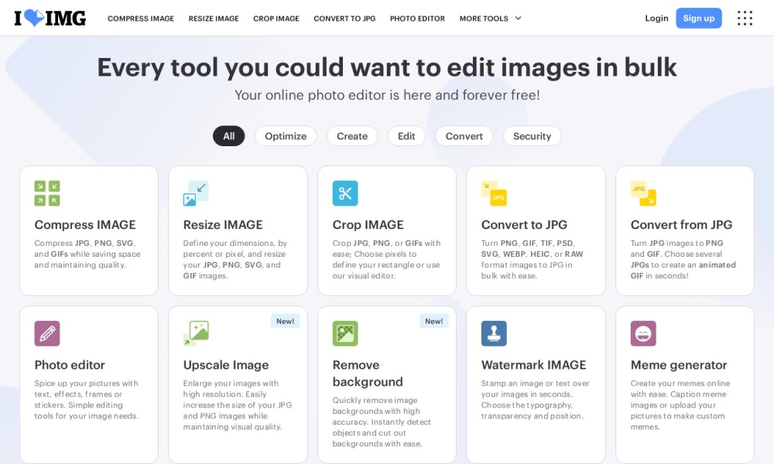Expand the More Tools dropdown arrow
Screen dimensions: 774x464
point(518,19)
